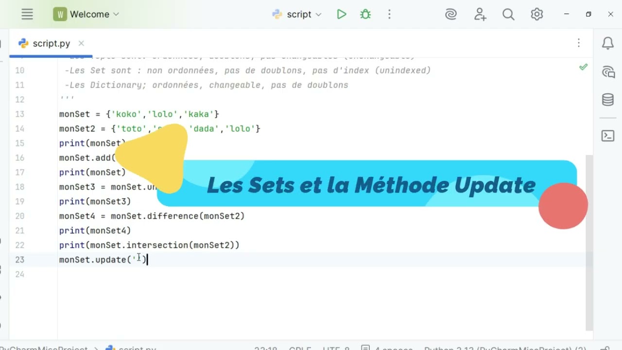Start debugging with the bug icon

pos(365,15)
